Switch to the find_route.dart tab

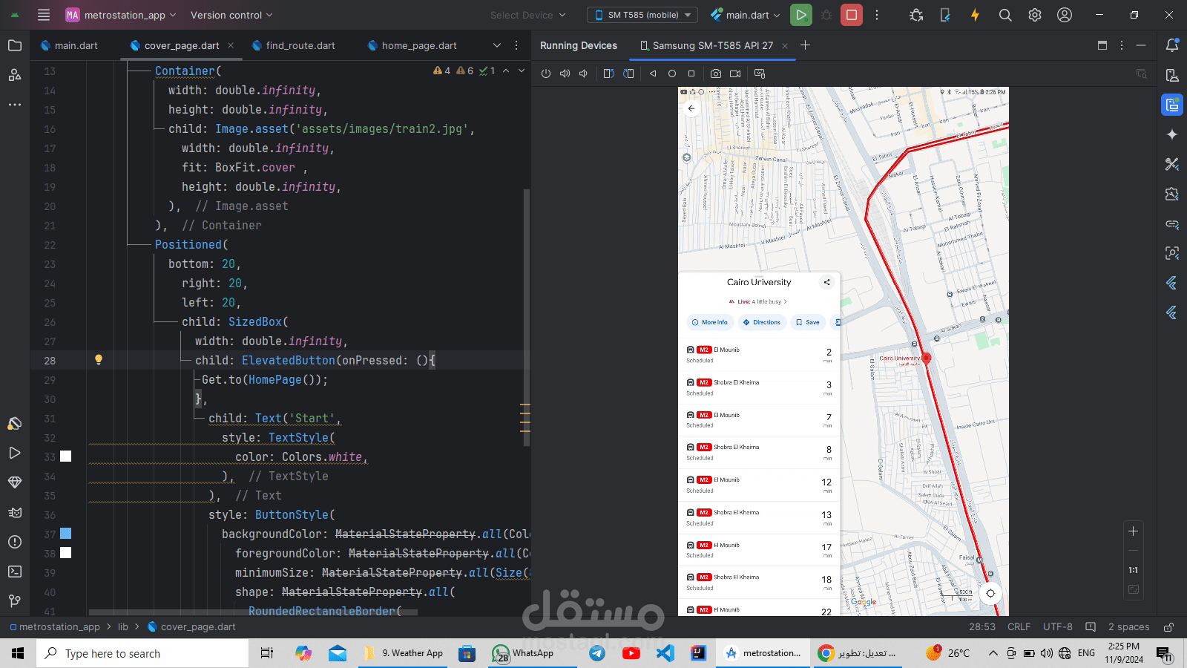pyautogui.click(x=294, y=45)
